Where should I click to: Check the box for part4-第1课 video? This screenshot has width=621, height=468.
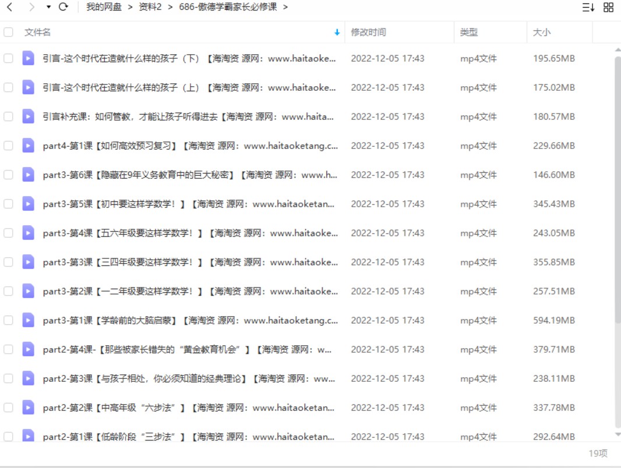8,146
